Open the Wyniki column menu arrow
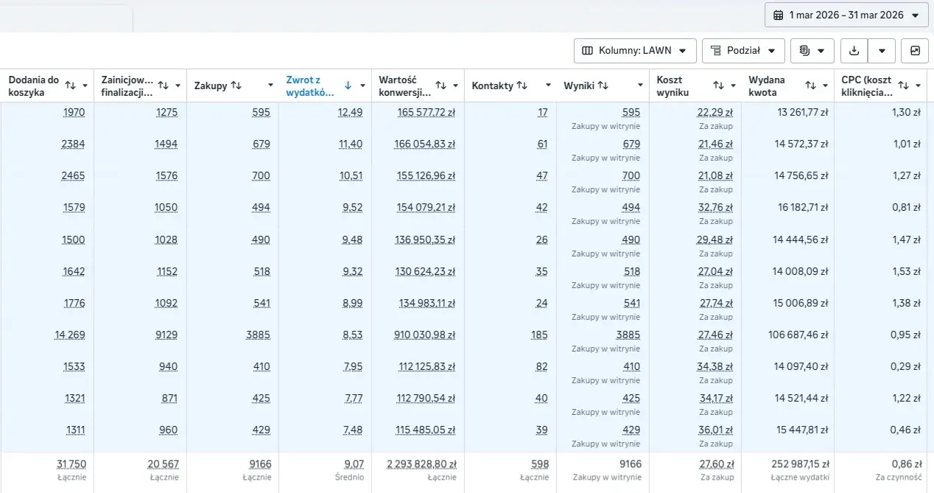 [640, 85]
